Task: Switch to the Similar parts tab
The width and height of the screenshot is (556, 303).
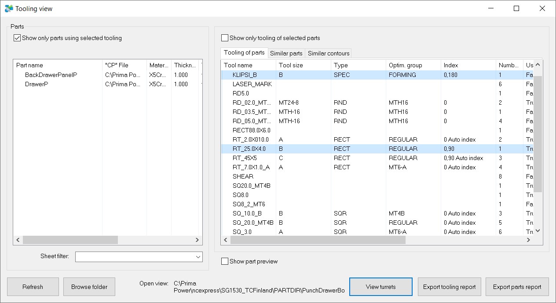Action: click(x=286, y=53)
